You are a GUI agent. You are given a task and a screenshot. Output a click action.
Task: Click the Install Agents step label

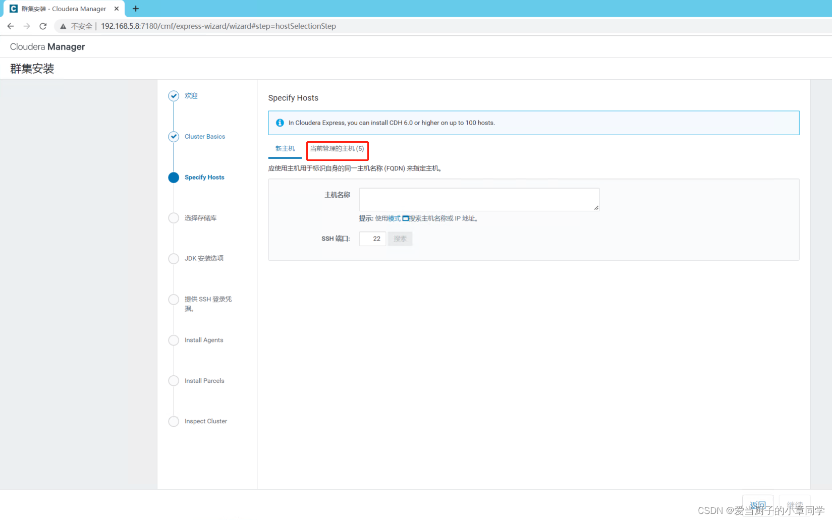pyautogui.click(x=204, y=340)
